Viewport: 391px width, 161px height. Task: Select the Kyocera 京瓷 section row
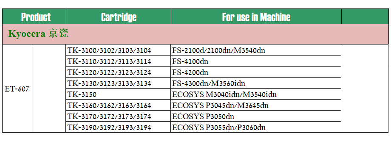coord(195,34)
